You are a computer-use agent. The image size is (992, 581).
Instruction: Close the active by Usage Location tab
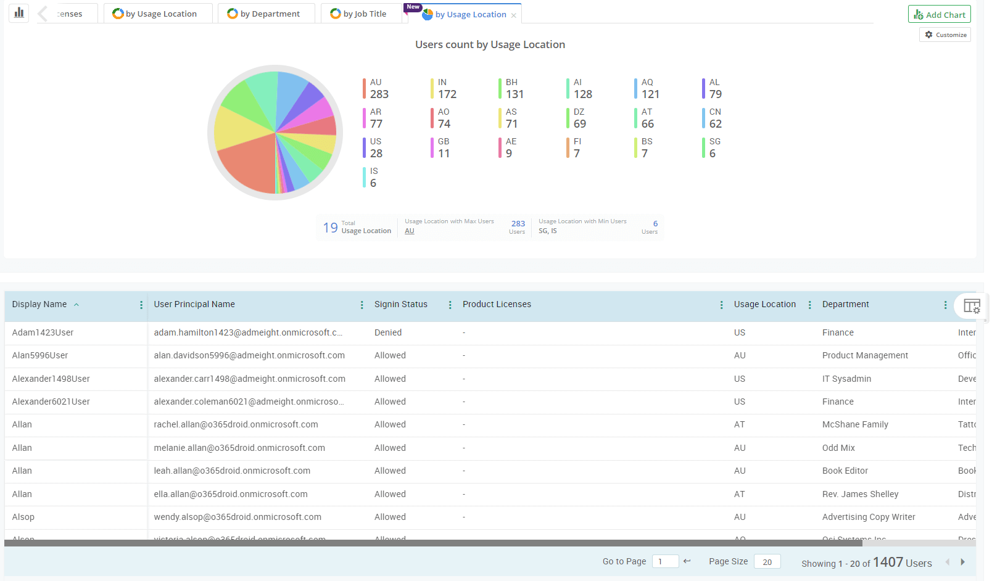pos(513,15)
